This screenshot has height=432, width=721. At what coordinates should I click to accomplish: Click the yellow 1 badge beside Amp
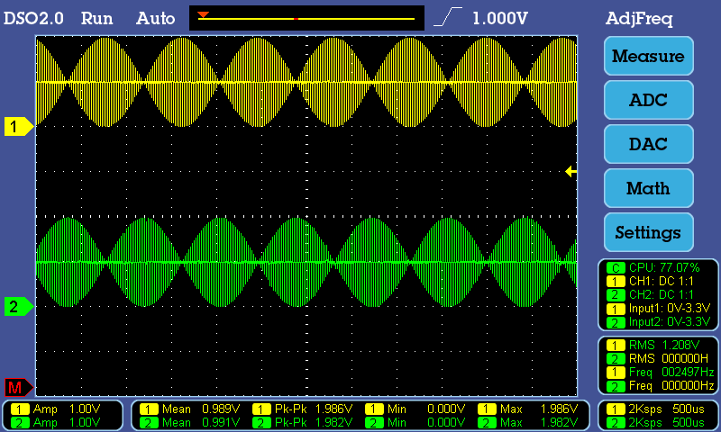(x=20, y=409)
